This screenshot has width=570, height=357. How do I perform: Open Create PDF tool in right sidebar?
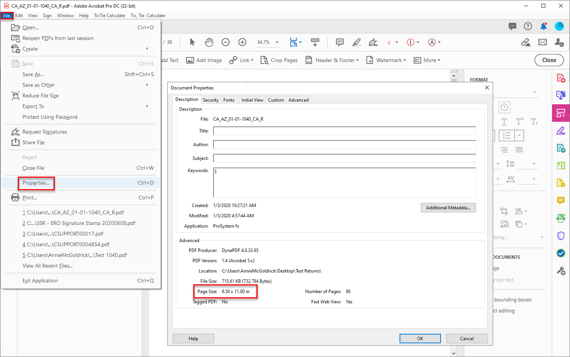point(561,78)
